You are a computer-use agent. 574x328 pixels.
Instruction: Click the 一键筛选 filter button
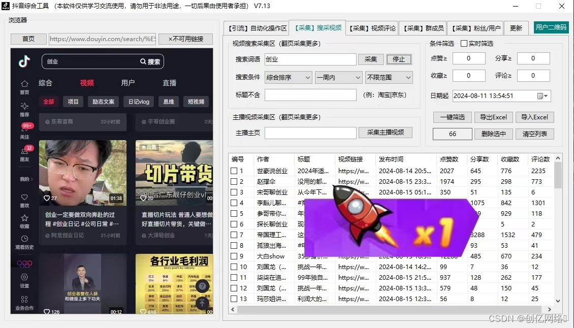pyautogui.click(x=453, y=117)
